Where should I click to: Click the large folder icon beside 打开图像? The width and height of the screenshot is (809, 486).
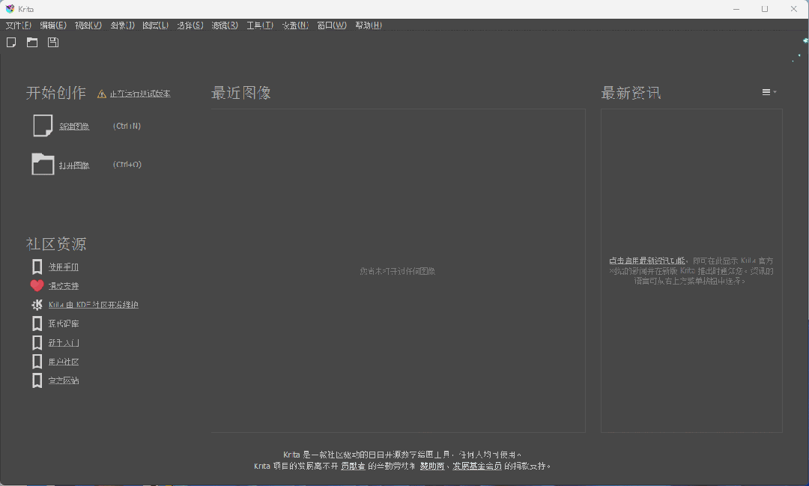pyautogui.click(x=43, y=165)
